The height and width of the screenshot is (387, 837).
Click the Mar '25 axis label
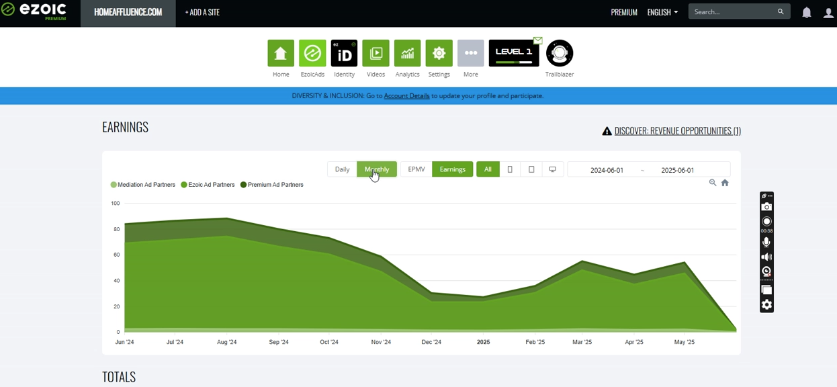point(582,342)
